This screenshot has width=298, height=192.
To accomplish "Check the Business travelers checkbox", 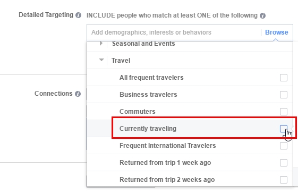I will (x=284, y=95).
